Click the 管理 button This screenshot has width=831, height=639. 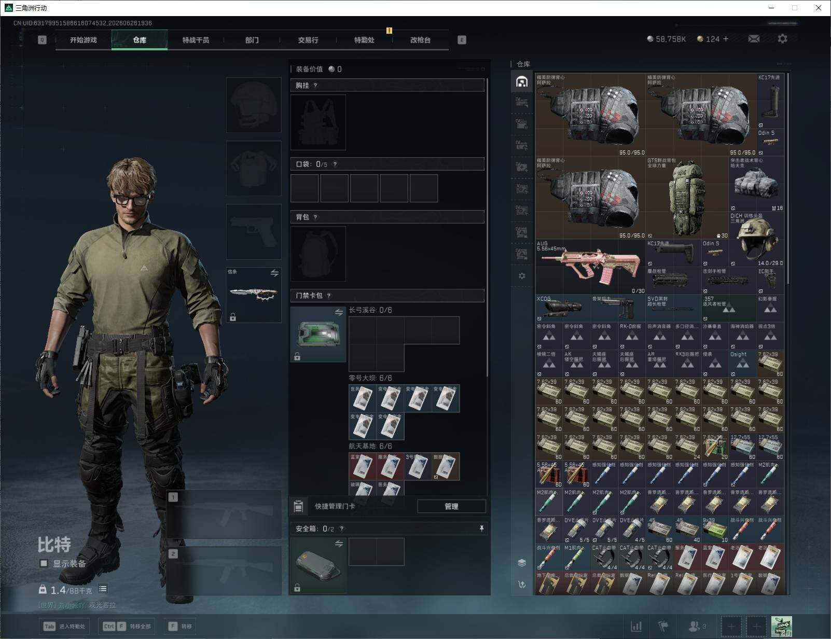451,506
